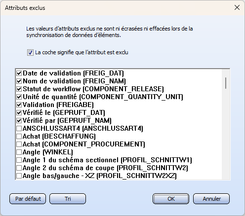Uncheck Vérifié le (GEPRUFT_DAT) checkbox
This screenshot has height=216, width=245.
pyautogui.click(x=19, y=112)
